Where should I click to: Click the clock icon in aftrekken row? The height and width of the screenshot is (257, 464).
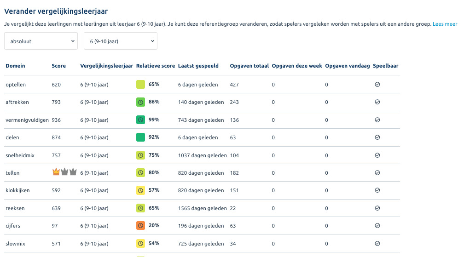tap(140, 102)
